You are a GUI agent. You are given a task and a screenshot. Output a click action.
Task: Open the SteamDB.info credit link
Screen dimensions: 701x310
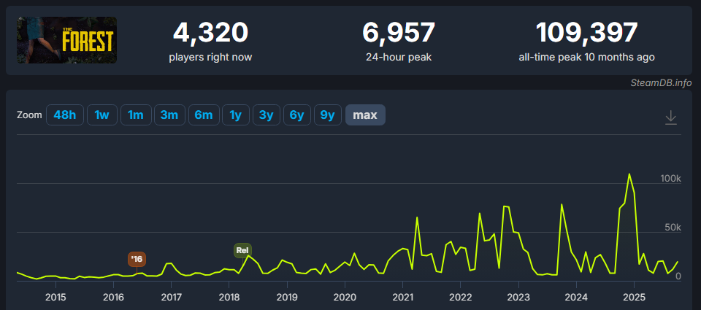[x=661, y=82]
